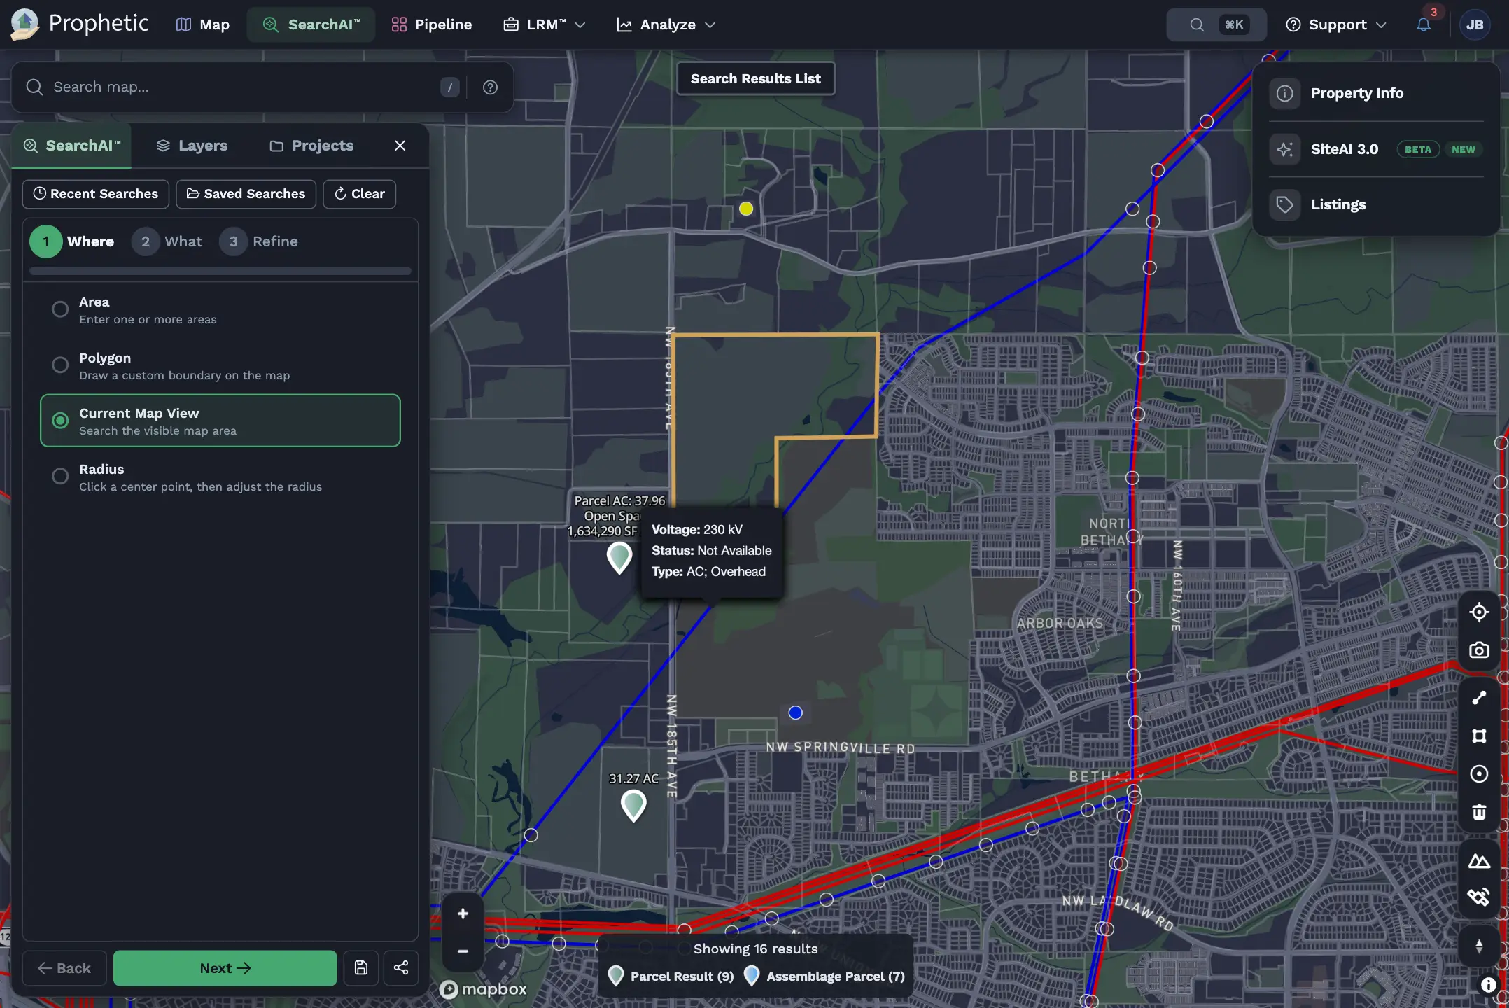Click the share search icon

pos(400,968)
